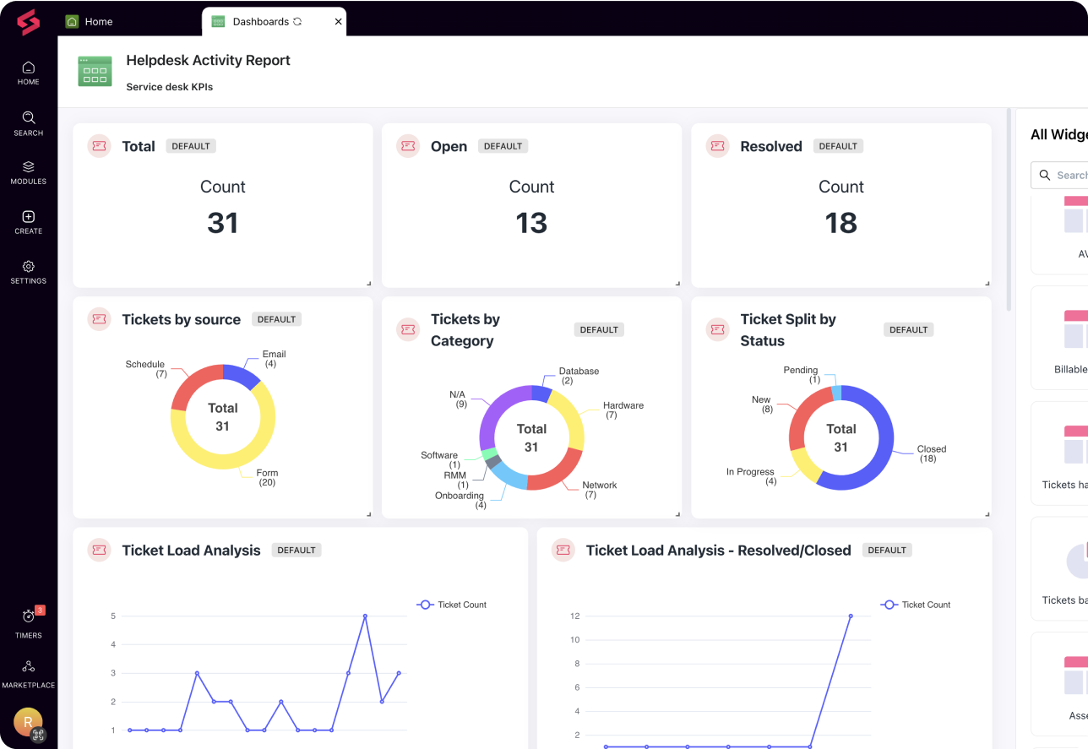Image resolution: width=1088 pixels, height=749 pixels.
Task: Click the Ticket Count legend in Ticket Load Analysis
Action: (452, 604)
